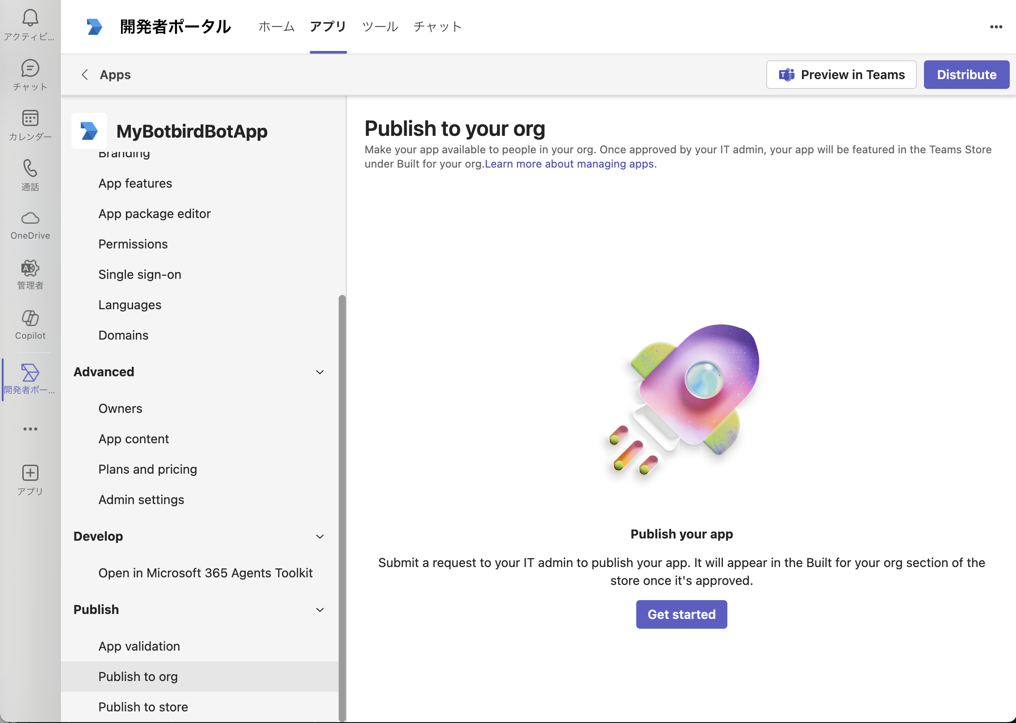Image resolution: width=1016 pixels, height=723 pixels.
Task: Open the Activity bell icon
Action: tap(30, 18)
